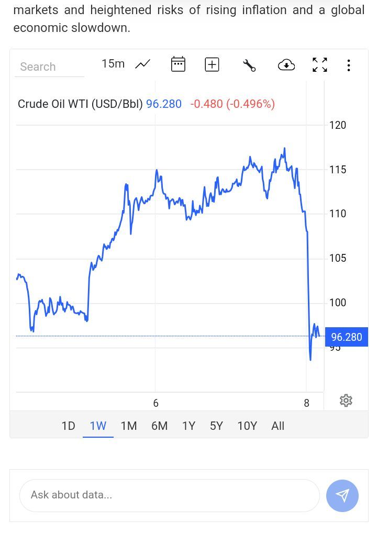Open the three-dot more options menu

click(x=349, y=65)
